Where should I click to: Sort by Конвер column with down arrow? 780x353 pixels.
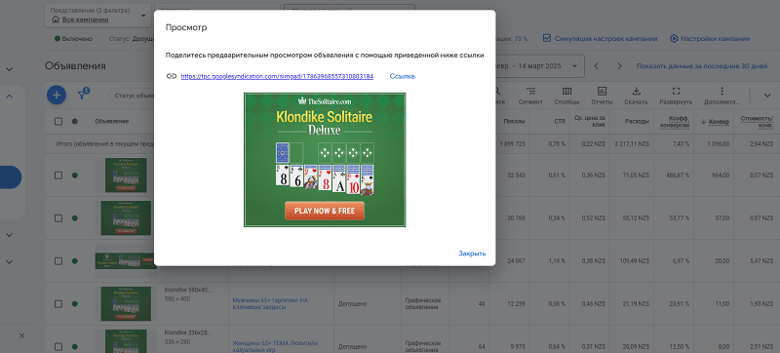716,121
